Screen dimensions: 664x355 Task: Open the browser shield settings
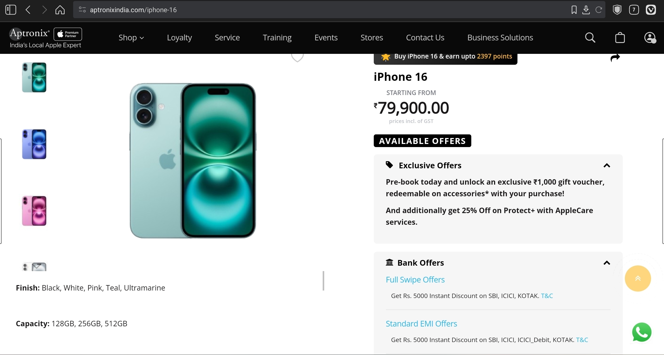coord(617,10)
